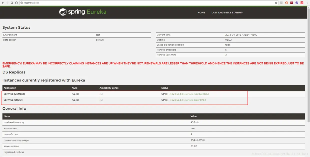Open the HOME navigation link
Screen dimensions: 310x157
tap(201, 12)
